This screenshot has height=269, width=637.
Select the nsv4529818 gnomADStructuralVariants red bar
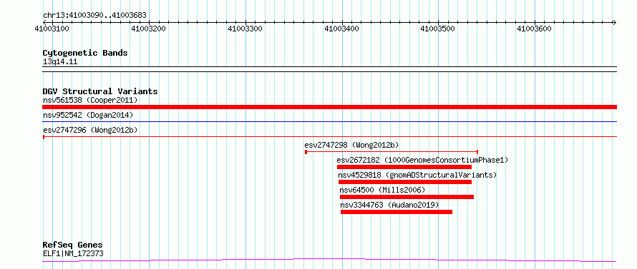click(405, 182)
